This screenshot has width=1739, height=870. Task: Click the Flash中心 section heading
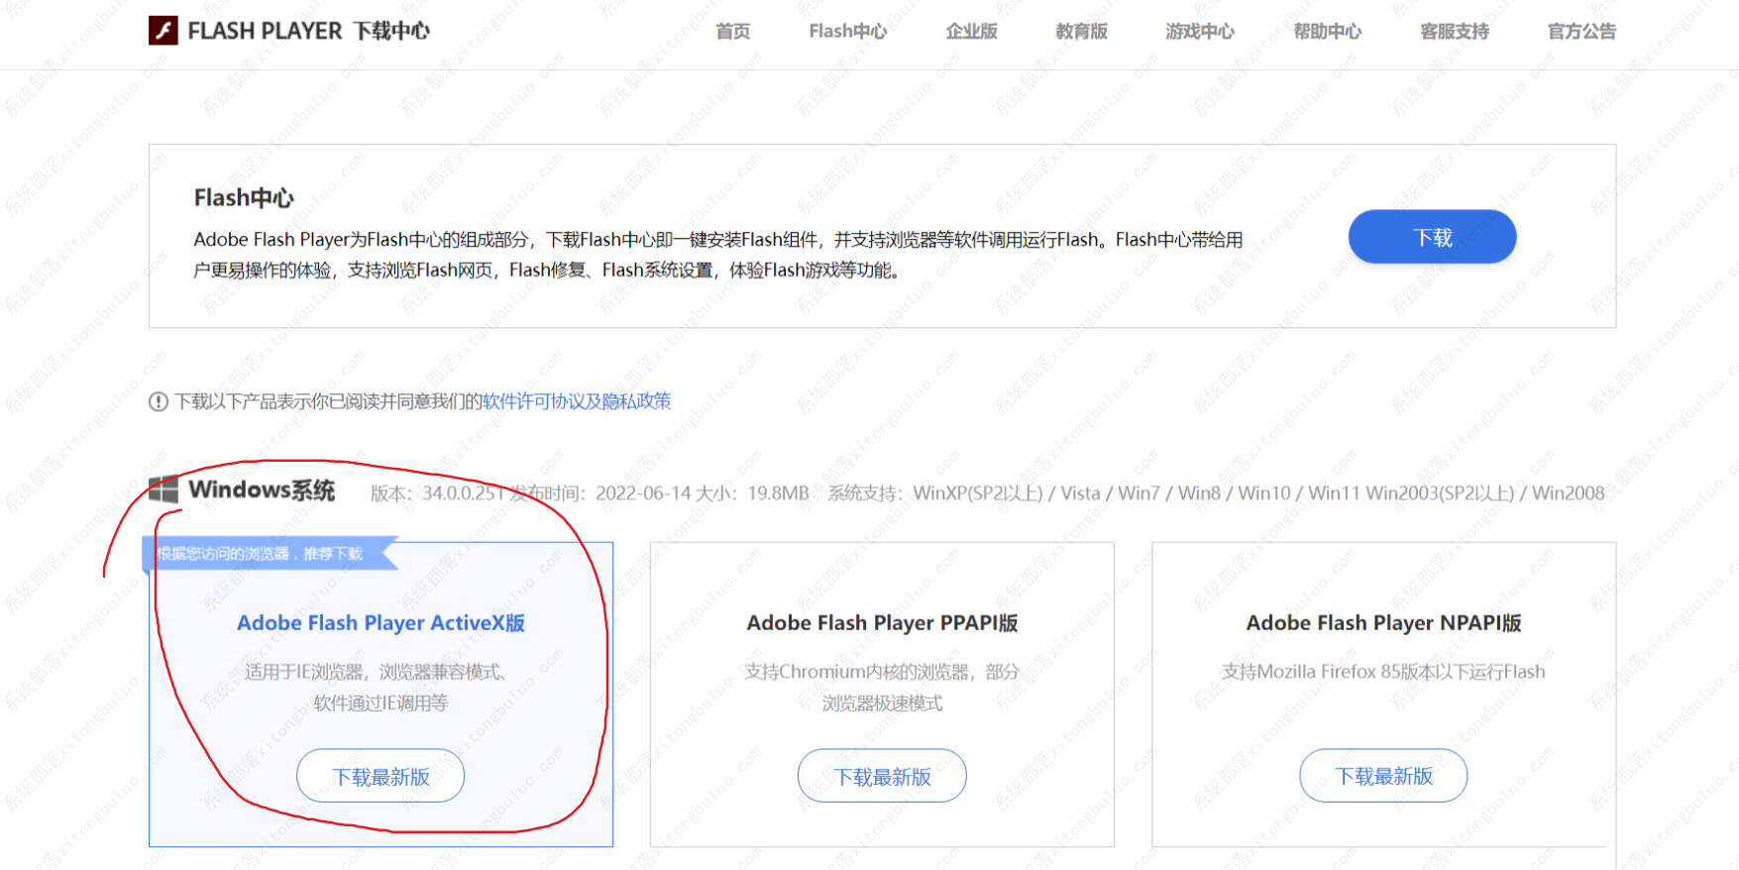[x=244, y=198]
